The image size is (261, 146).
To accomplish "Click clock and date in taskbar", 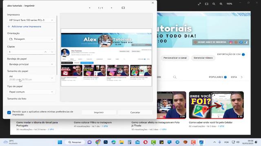I will click(x=248, y=142).
